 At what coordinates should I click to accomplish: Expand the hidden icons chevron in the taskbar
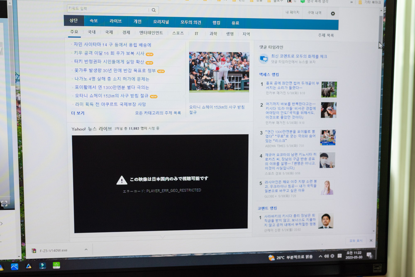pos(320,256)
